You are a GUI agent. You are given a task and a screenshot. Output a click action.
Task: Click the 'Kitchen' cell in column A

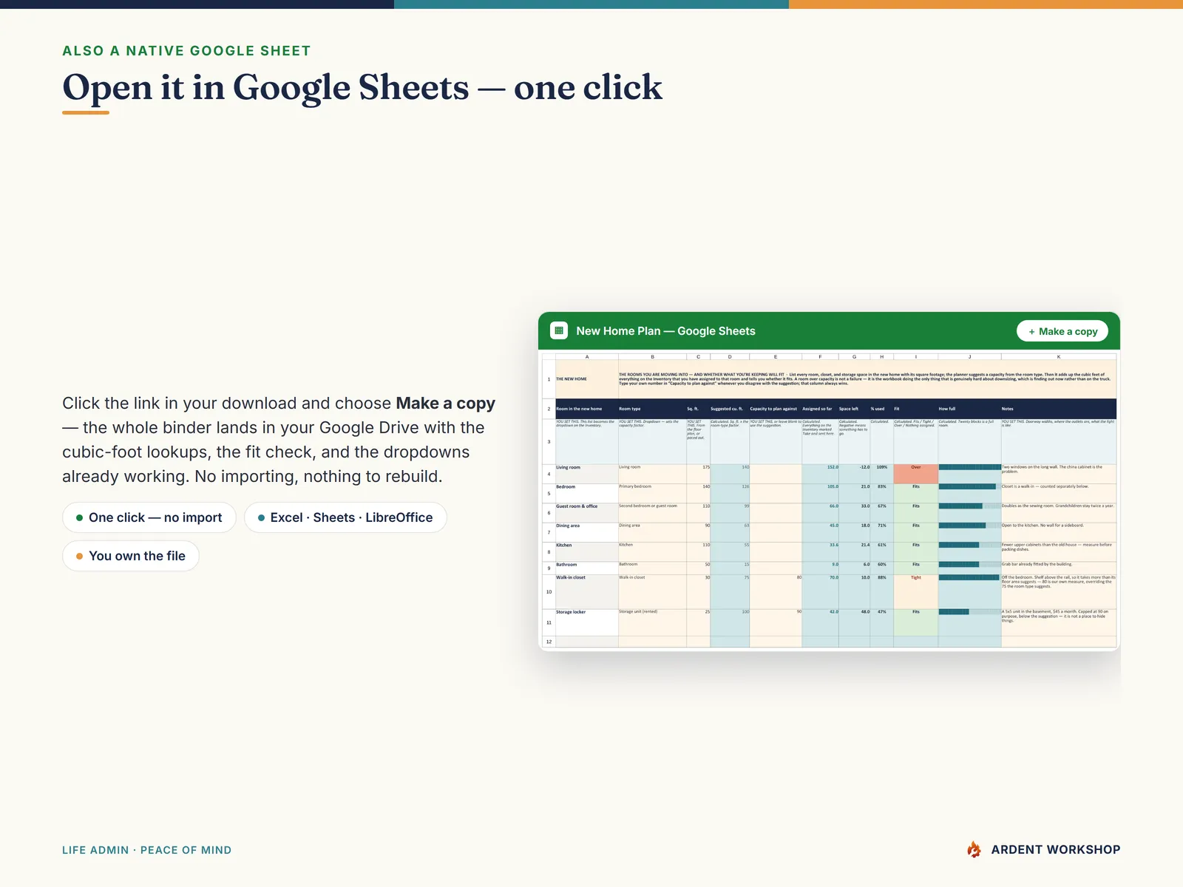click(587, 551)
